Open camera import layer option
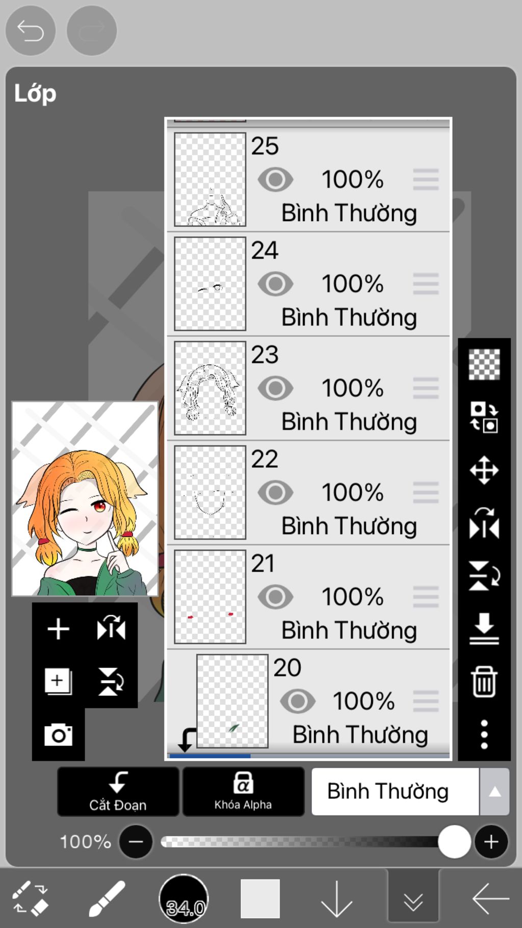The width and height of the screenshot is (522, 928). [x=58, y=734]
